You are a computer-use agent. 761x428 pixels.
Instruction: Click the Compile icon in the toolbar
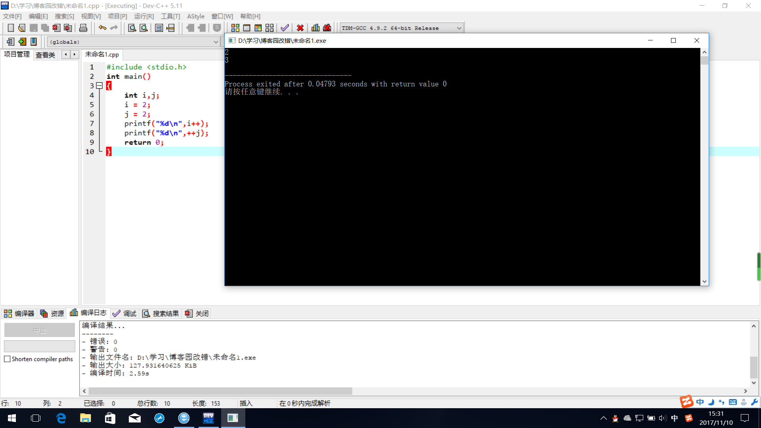(x=235, y=28)
